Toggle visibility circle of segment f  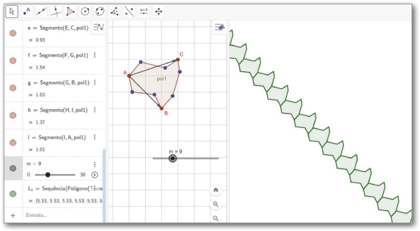(13, 61)
